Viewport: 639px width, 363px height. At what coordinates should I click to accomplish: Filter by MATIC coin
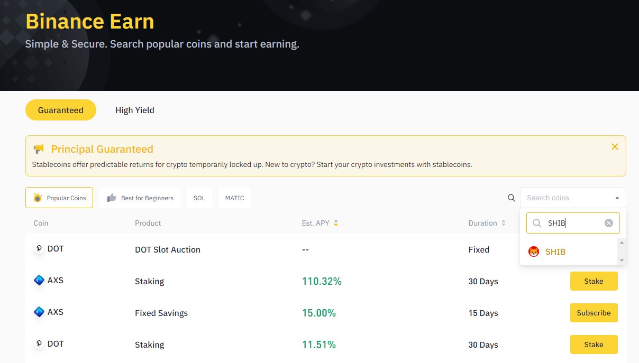(234, 198)
